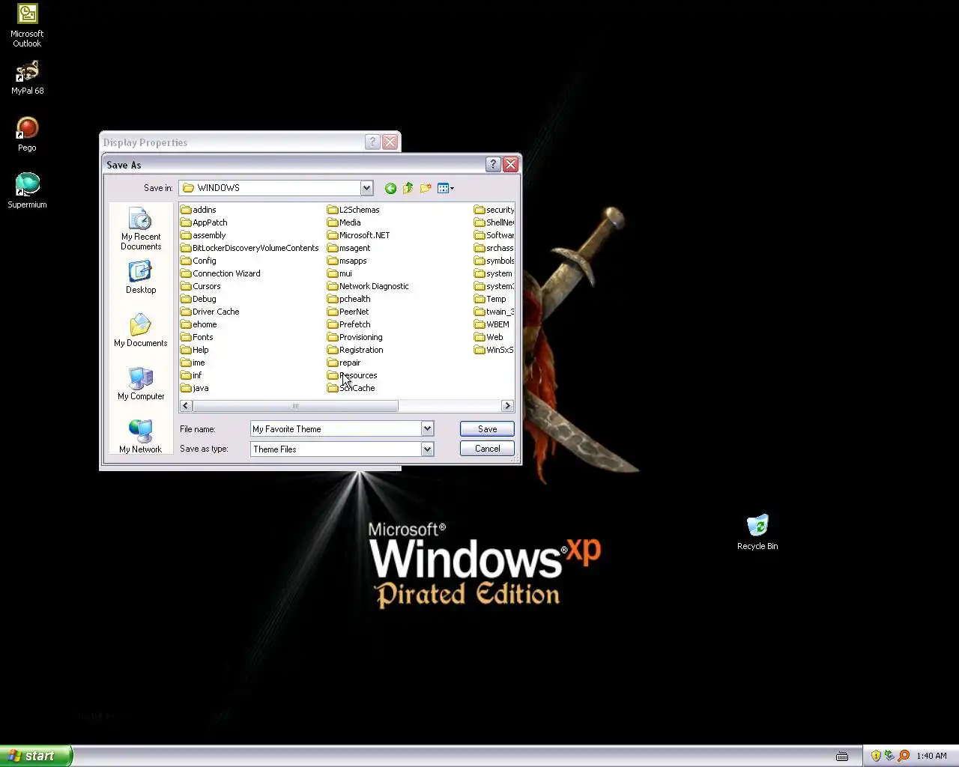Screen dimensions: 959x767
Task: Select the Recycle Bin icon
Action: coord(757,533)
